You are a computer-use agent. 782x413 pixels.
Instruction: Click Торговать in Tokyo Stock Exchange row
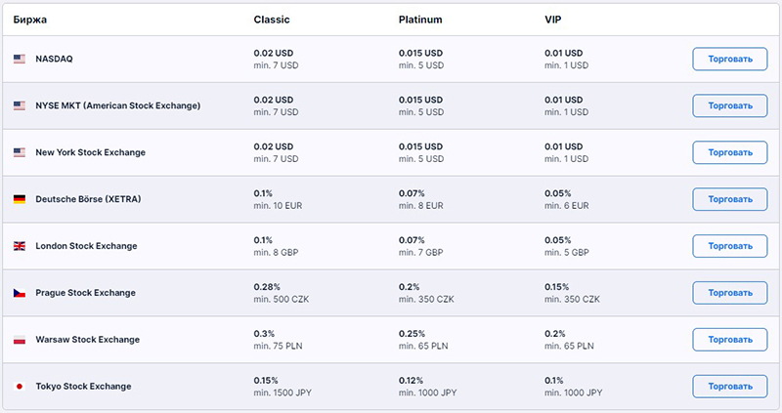coord(729,386)
